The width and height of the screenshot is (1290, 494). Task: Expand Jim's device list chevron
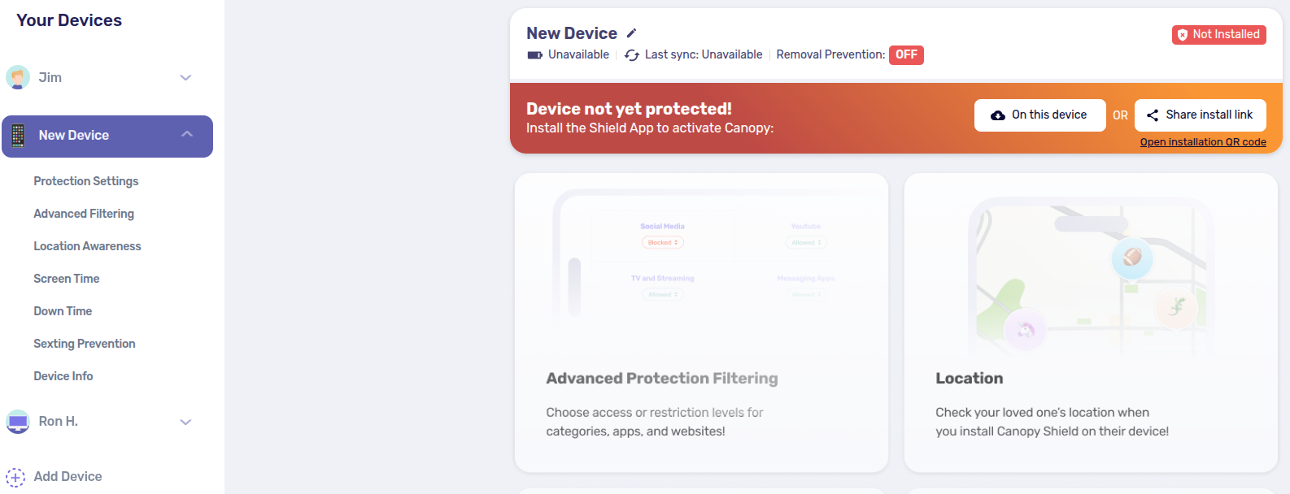pyautogui.click(x=185, y=78)
